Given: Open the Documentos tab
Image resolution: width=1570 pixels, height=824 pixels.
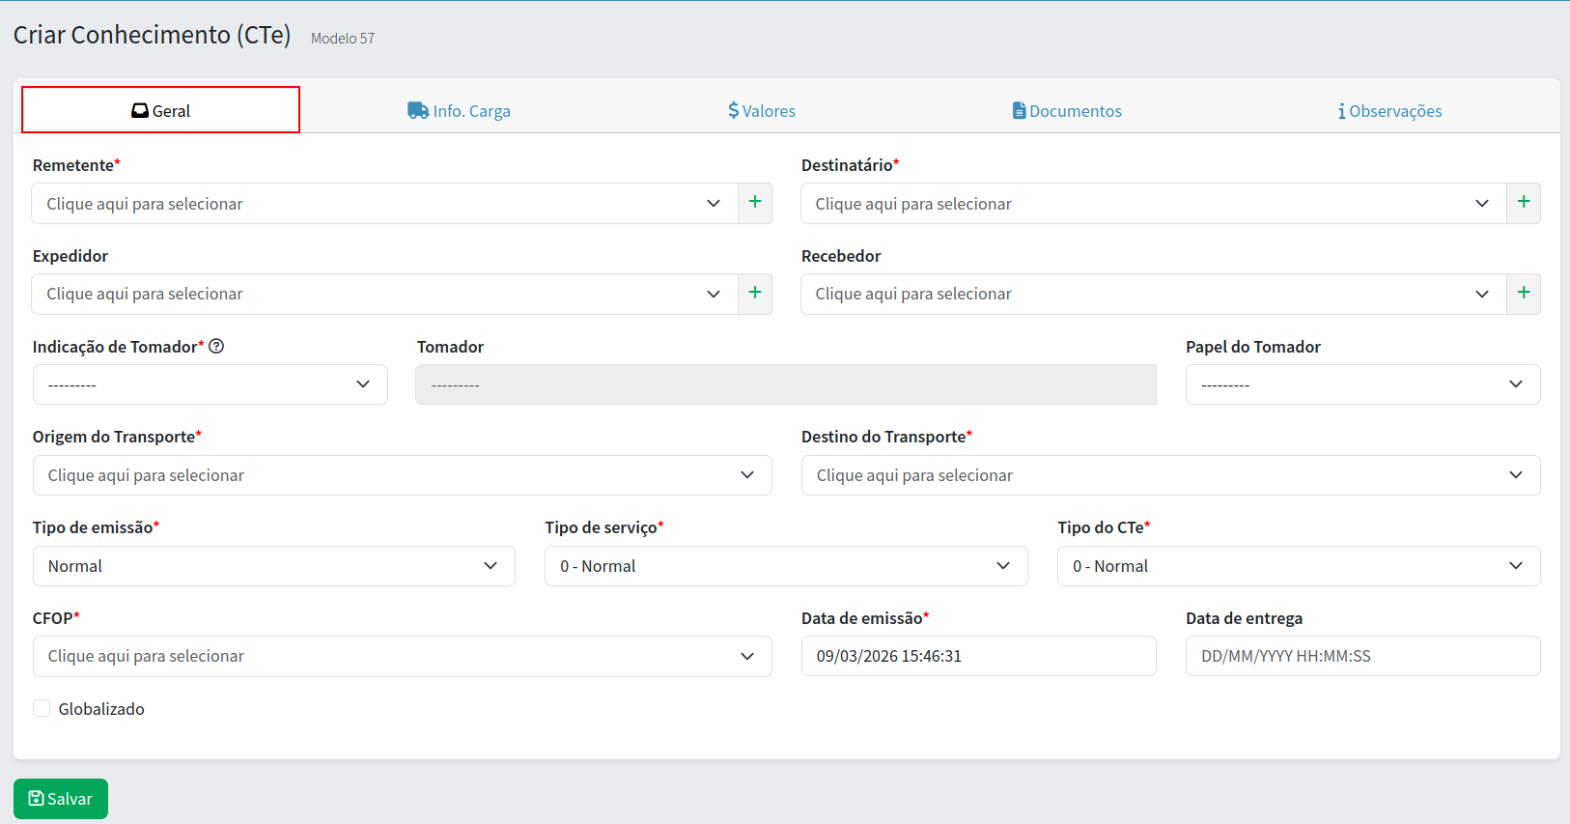Looking at the screenshot, I should 1067,111.
